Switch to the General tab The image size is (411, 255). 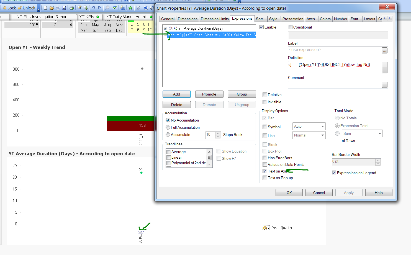(168, 19)
